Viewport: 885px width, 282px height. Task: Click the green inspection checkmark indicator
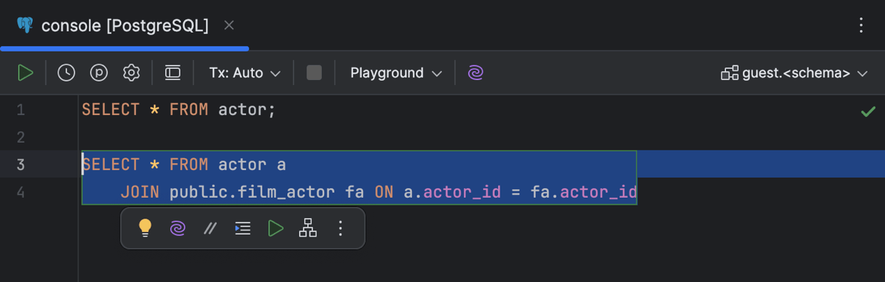coord(868,111)
